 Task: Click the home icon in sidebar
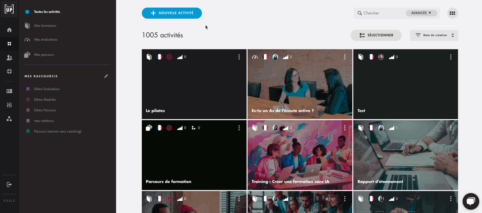tap(9, 30)
